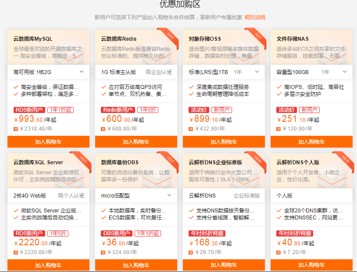
Task: Add 云解析DNS企业标准版 to cart
Action: (x=224, y=265)
